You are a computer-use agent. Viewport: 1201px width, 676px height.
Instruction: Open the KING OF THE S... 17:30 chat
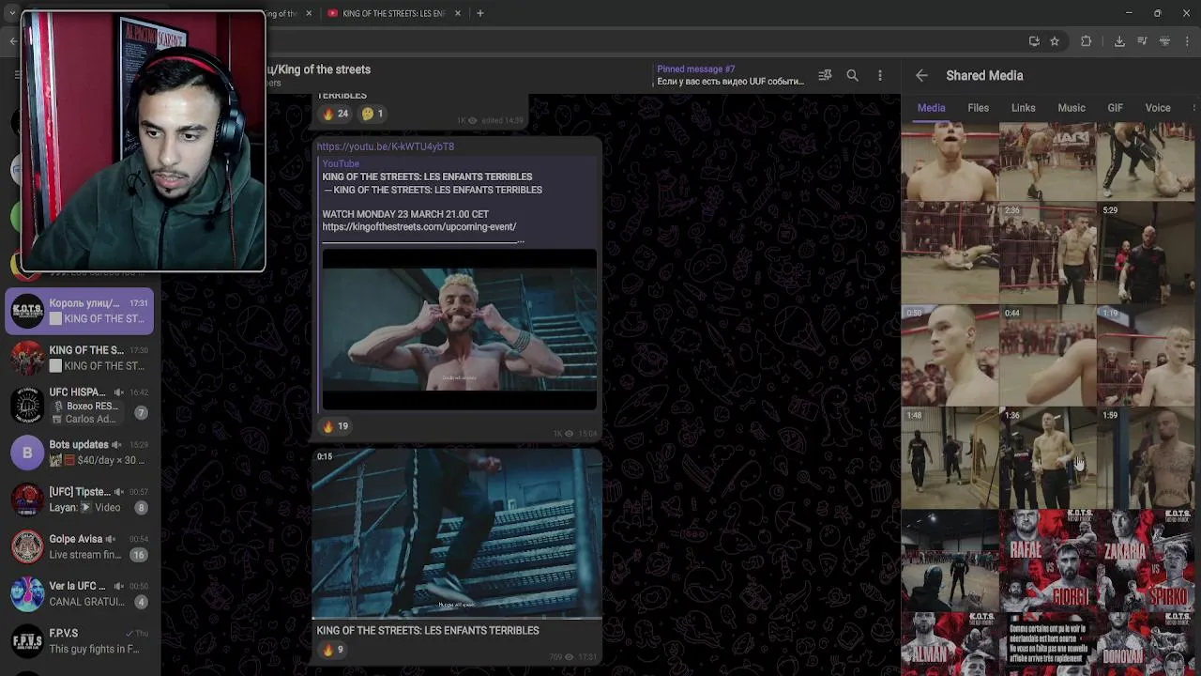(81, 358)
